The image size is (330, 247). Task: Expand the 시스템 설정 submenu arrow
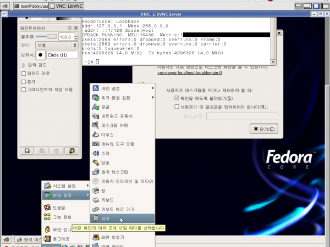(x=88, y=186)
